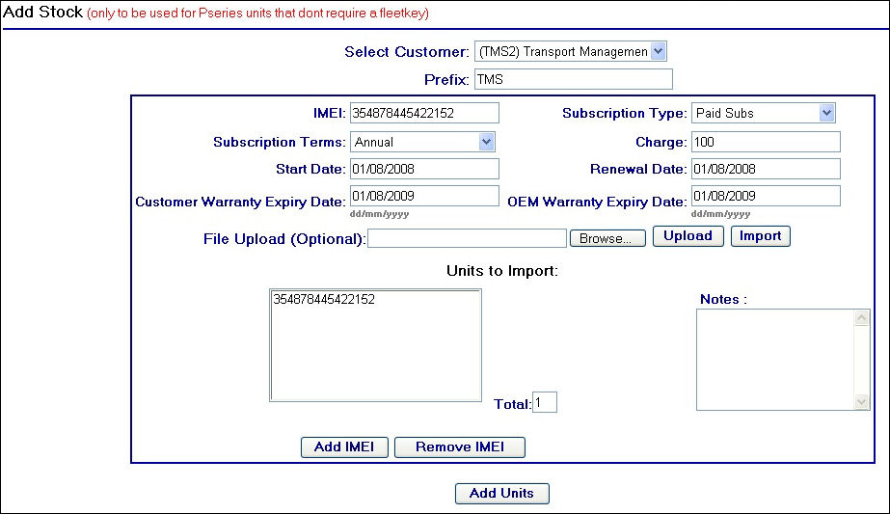Viewport: 890px width, 514px height.
Task: Expand the Subscription Type dropdown
Action: click(x=763, y=113)
